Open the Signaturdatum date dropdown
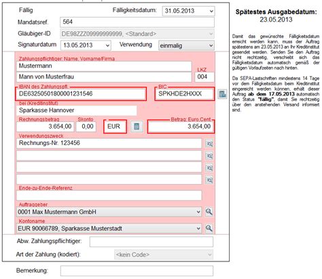The width and height of the screenshot is (322, 279). point(107,45)
